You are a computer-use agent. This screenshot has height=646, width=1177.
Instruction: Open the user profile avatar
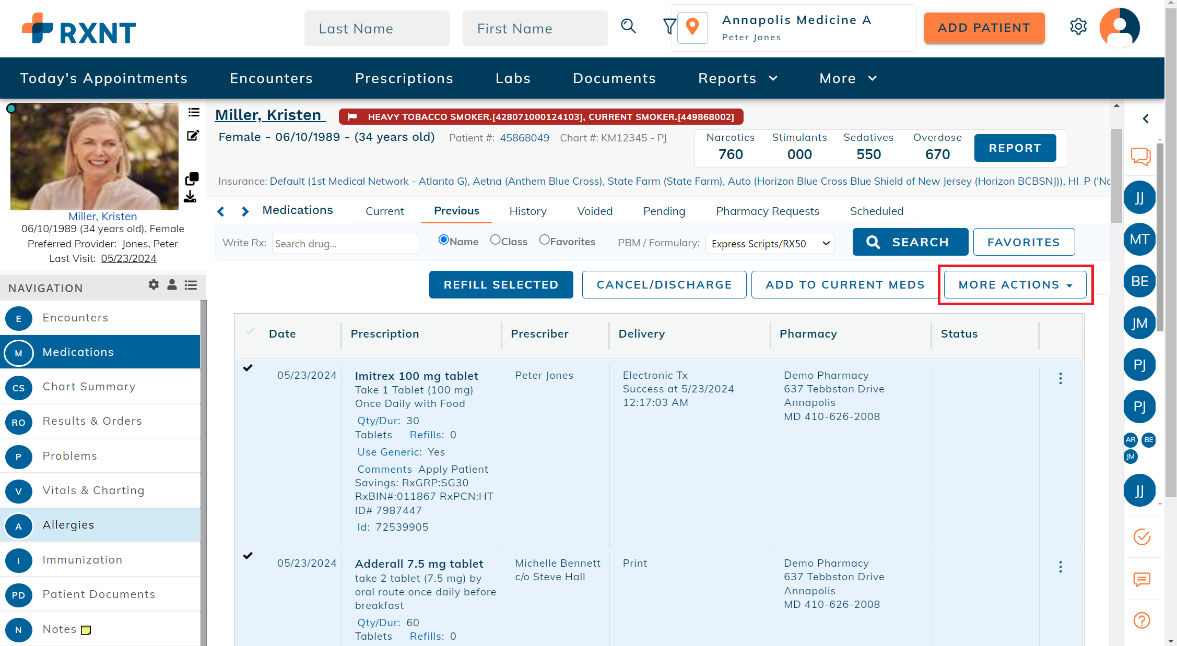(x=1120, y=28)
